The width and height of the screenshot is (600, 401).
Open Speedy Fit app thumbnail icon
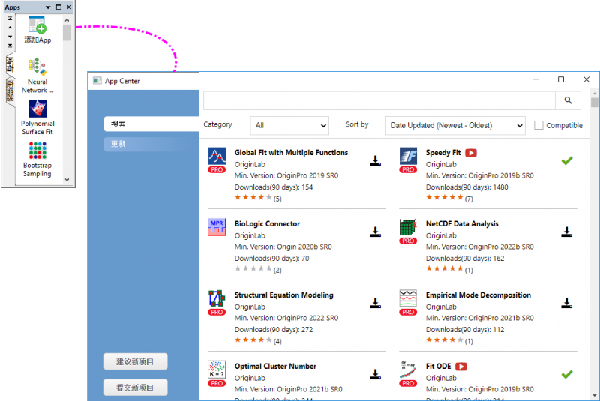(x=408, y=156)
